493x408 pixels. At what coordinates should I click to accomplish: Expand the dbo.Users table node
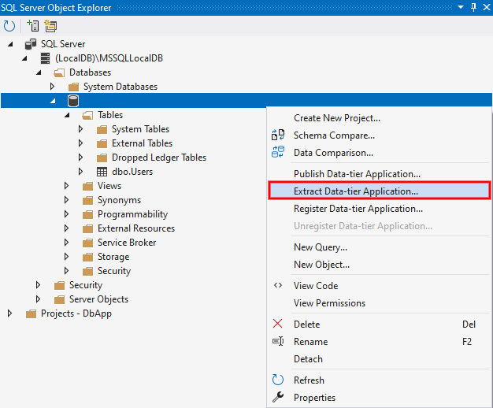[81, 172]
